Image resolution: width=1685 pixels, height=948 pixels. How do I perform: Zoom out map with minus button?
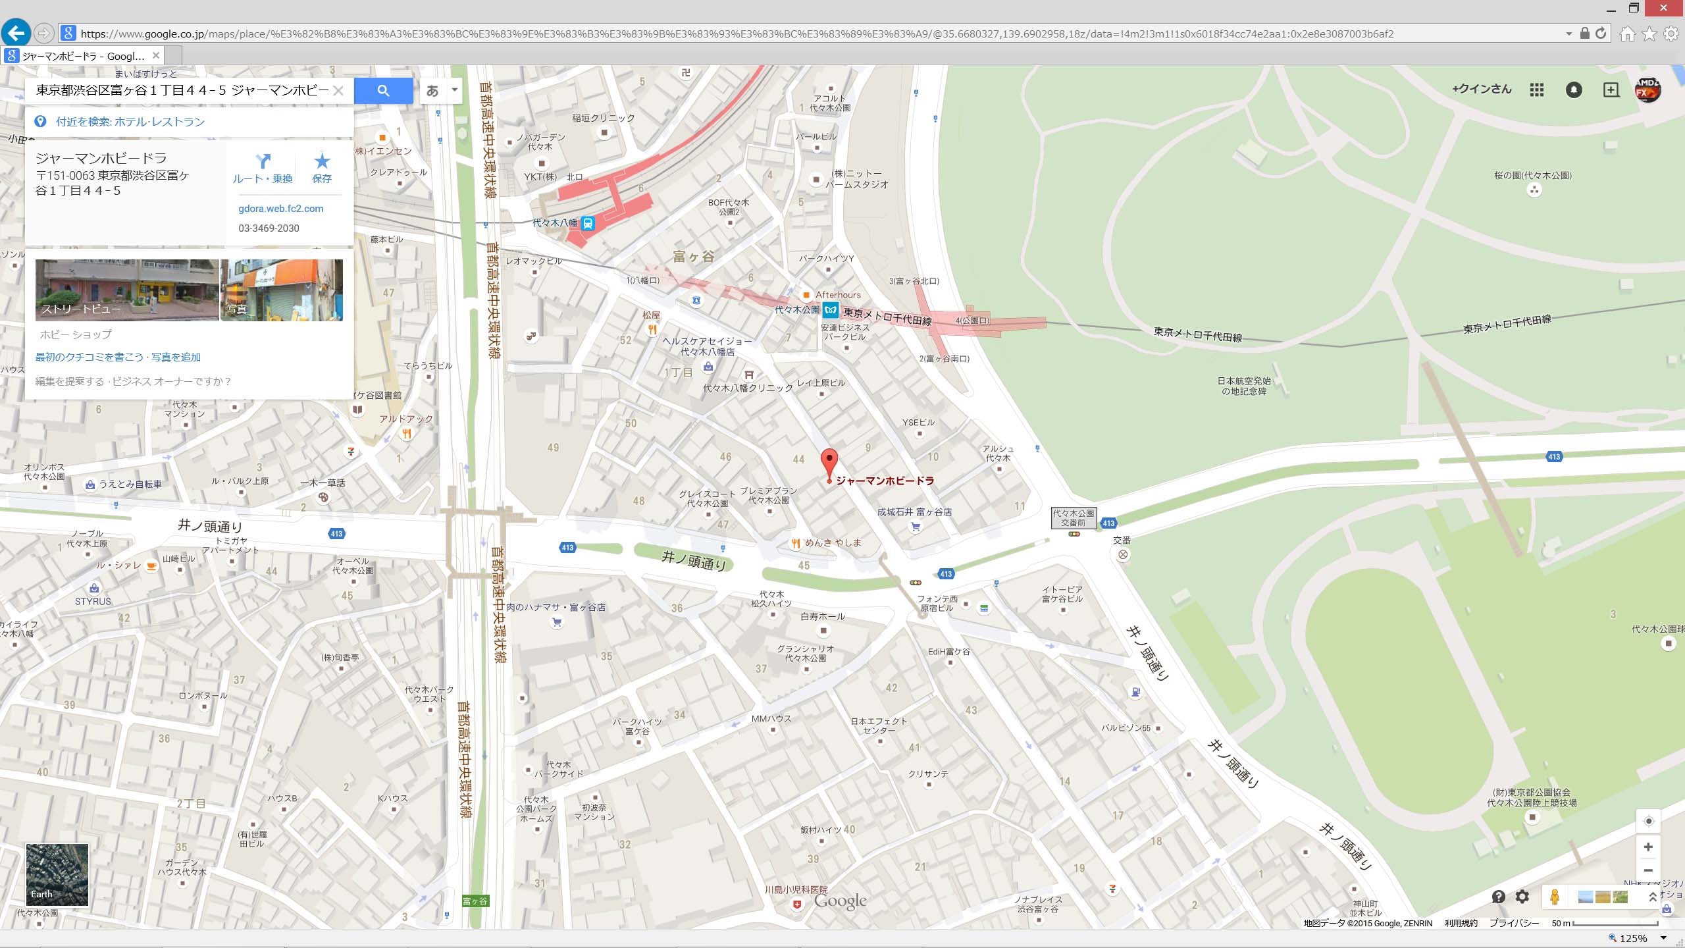point(1648,870)
